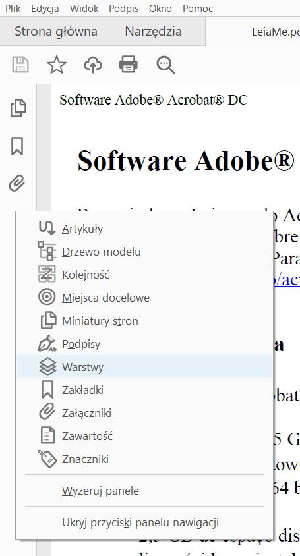Open the Widok menu

(x=84, y=8)
